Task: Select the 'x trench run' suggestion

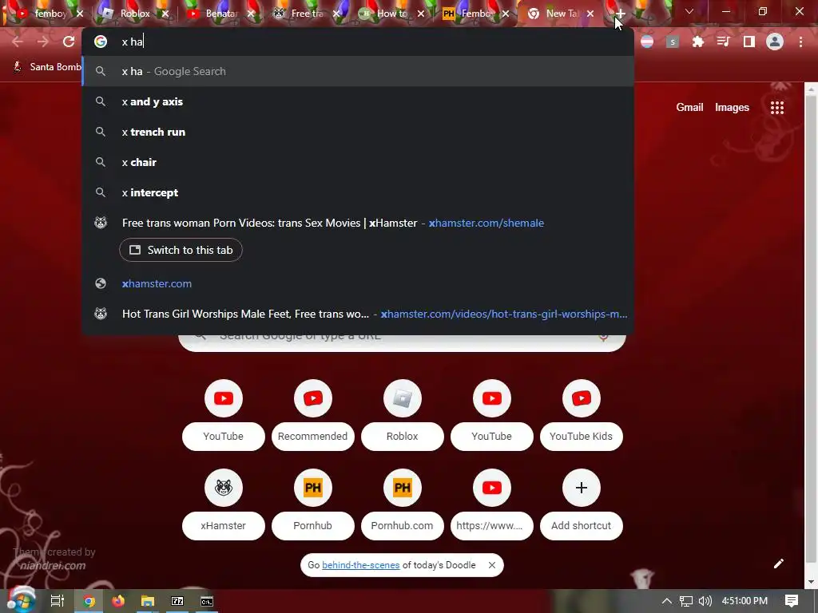Action: coord(358,132)
